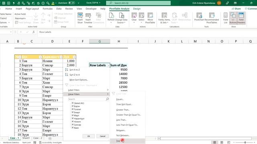Click the smiley feedback icon in quick access
The height and width of the screenshot is (144, 257).
pyautogui.click(x=43, y=3)
